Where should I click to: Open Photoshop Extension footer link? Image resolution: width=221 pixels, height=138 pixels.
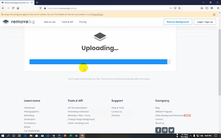(x=78, y=111)
